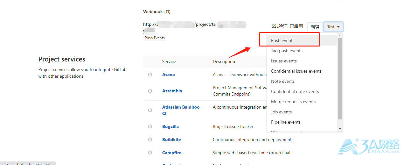Click the dropdown list scrollbar thumb
The width and height of the screenshot is (410, 165).
[x=340, y=79]
